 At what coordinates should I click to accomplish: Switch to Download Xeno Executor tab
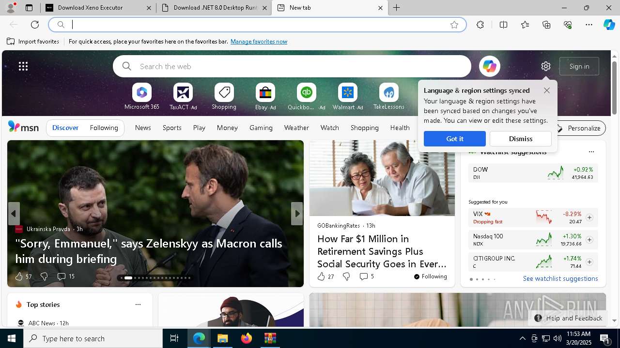tap(98, 8)
